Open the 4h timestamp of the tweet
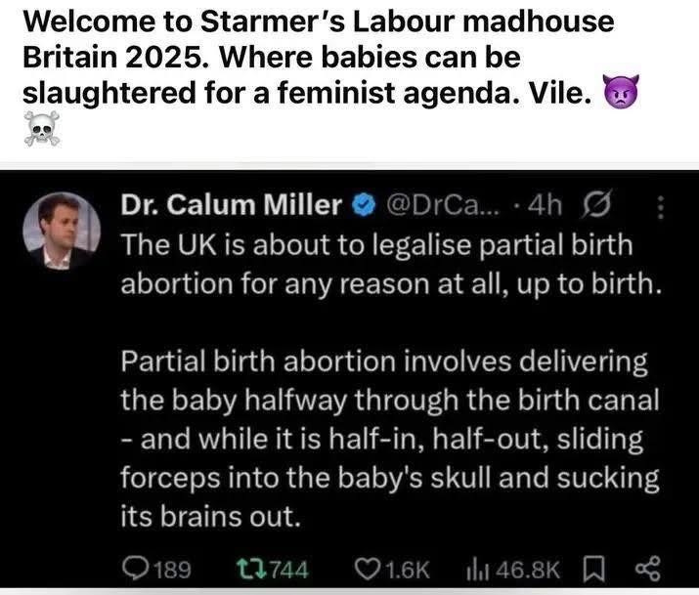699x595 pixels. point(545,205)
